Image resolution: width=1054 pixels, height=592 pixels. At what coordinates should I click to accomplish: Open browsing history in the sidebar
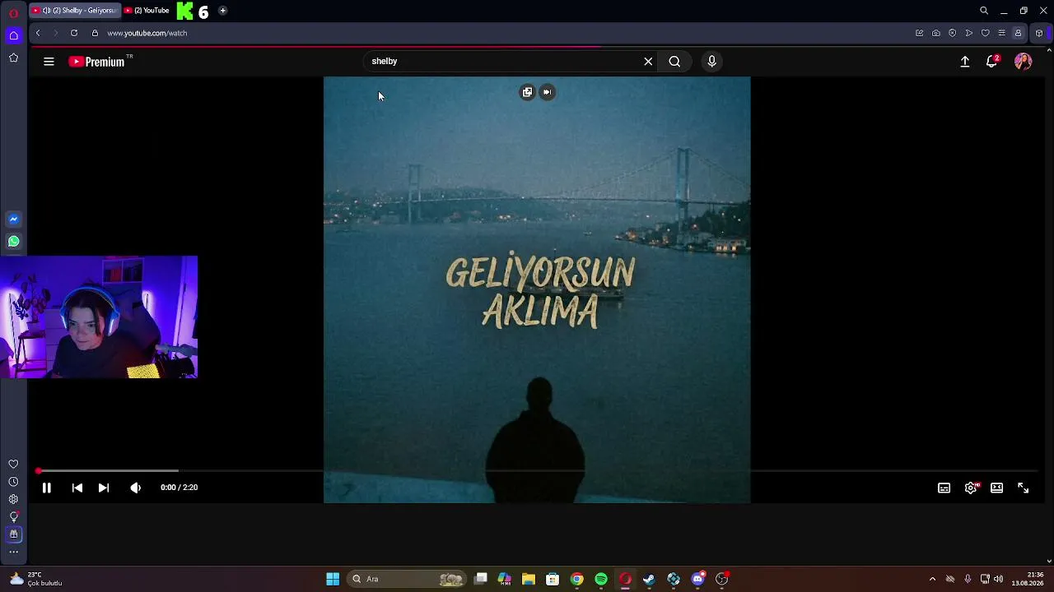point(13,482)
